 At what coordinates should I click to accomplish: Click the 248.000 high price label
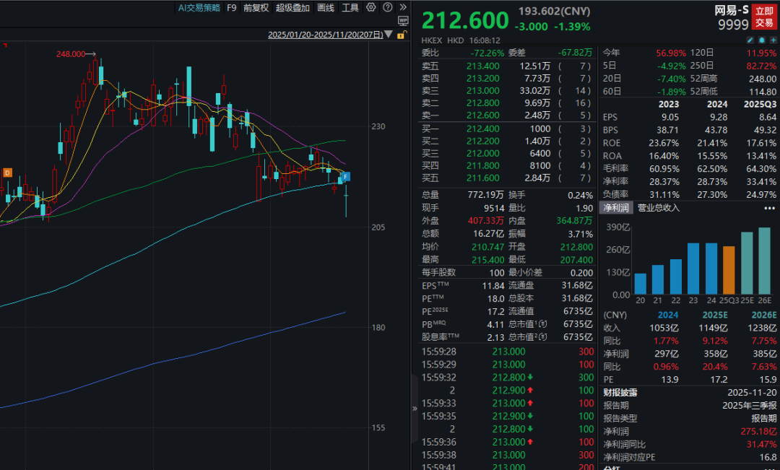(71, 54)
